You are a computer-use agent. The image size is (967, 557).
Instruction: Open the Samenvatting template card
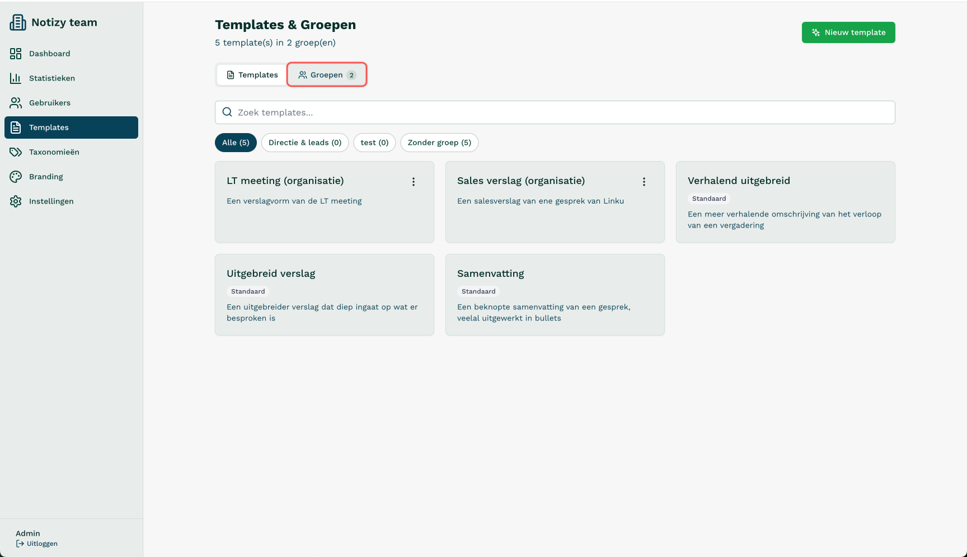[x=555, y=295]
